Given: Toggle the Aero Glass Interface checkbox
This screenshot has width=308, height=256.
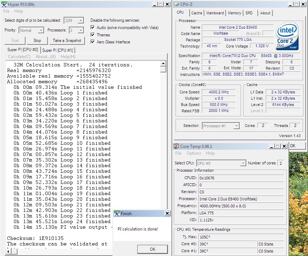Looking at the screenshot, I should coord(93,42).
